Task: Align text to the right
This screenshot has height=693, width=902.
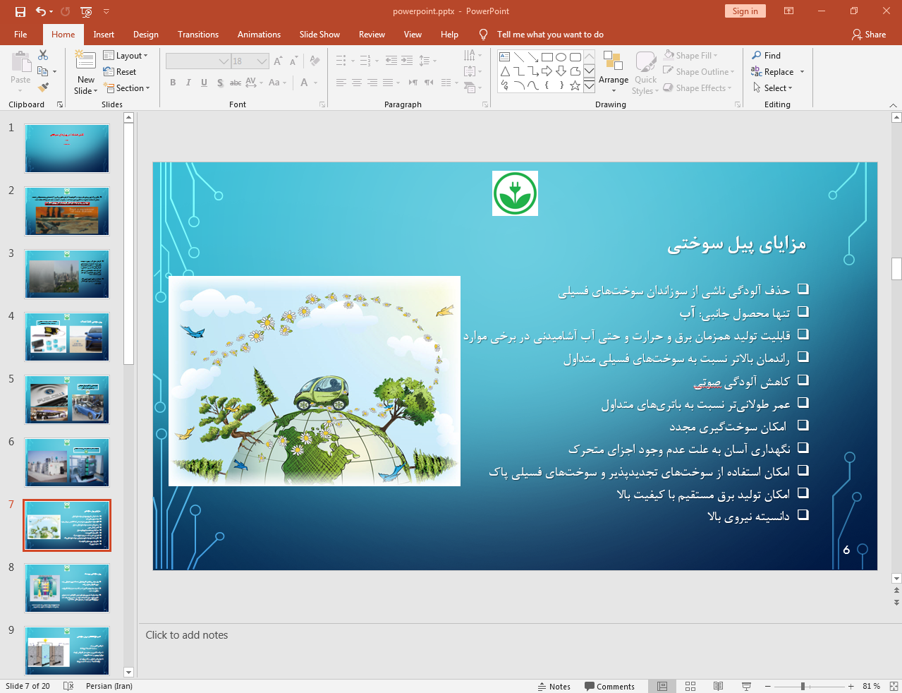Action: pos(372,83)
